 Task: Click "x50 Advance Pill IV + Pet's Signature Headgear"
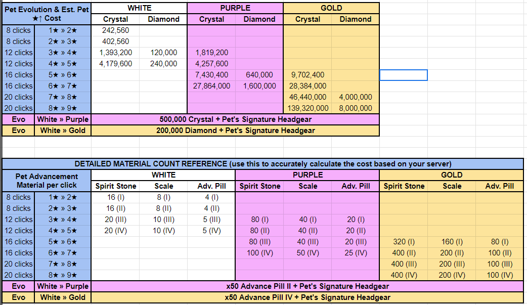[307, 297]
